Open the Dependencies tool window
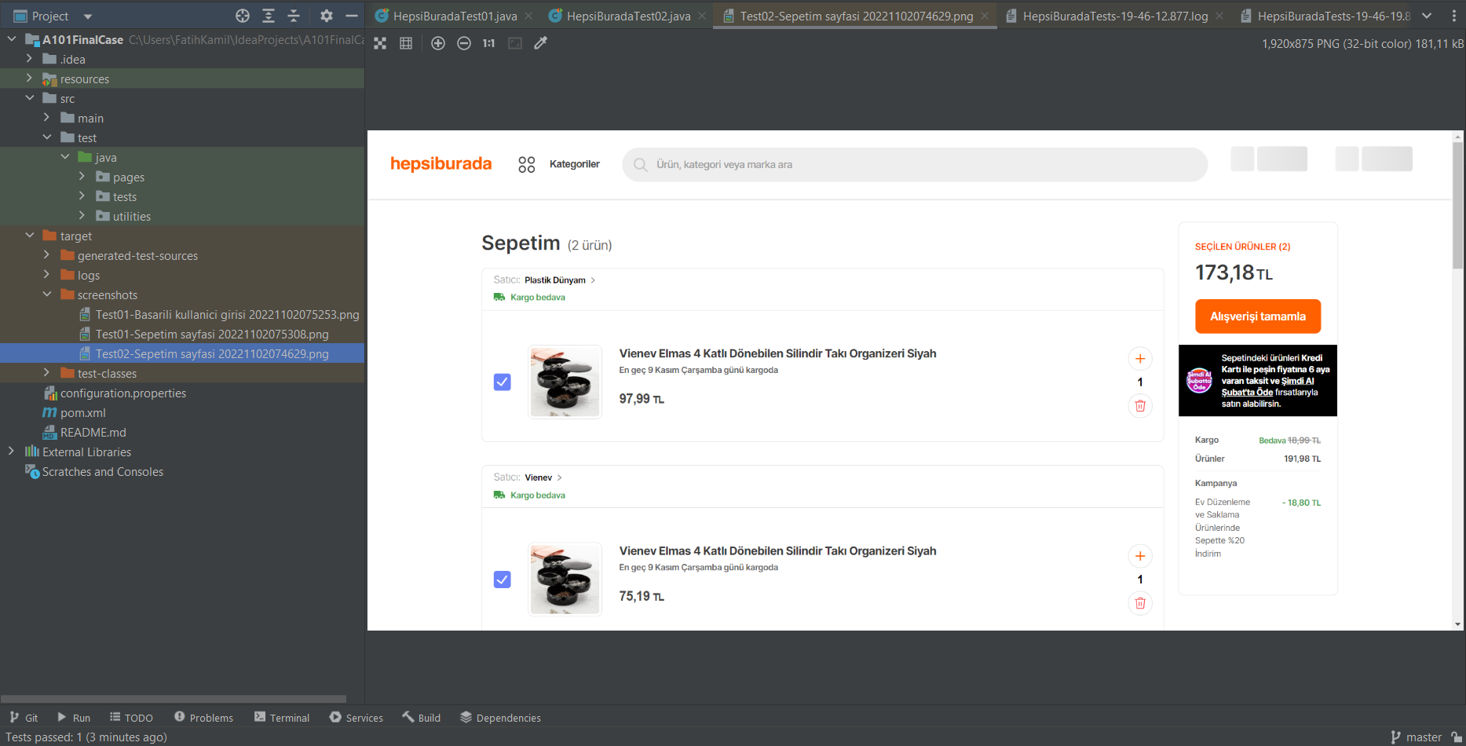Viewport: 1466px width, 746px height. tap(500, 718)
